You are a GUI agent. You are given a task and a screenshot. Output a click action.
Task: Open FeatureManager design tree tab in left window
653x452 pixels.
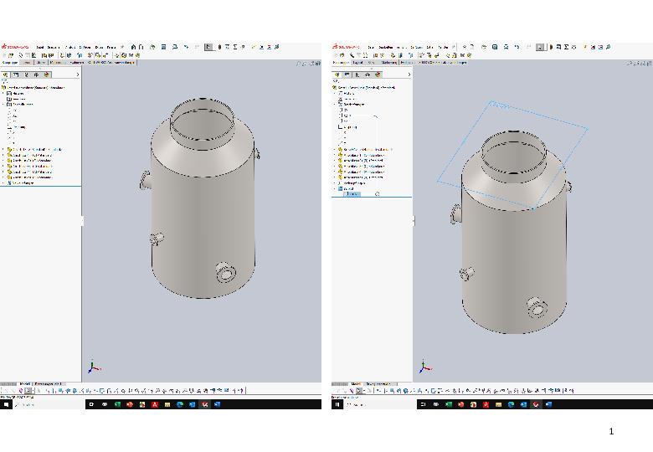[6, 74]
